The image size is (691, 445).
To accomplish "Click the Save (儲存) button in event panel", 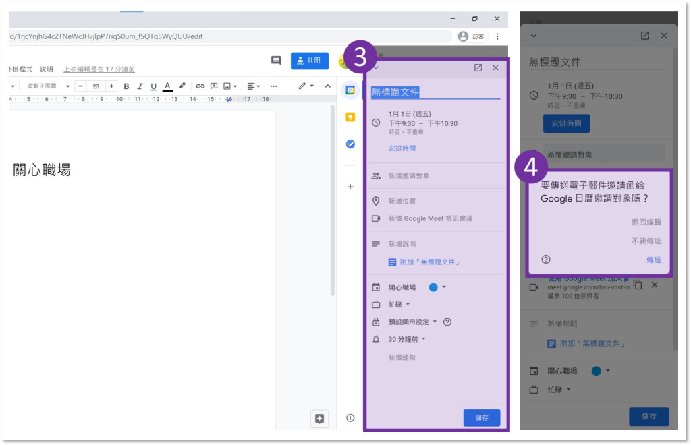I will [x=481, y=418].
